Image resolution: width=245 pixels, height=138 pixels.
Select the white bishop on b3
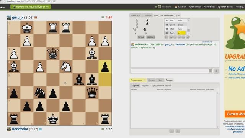coord(92,54)
